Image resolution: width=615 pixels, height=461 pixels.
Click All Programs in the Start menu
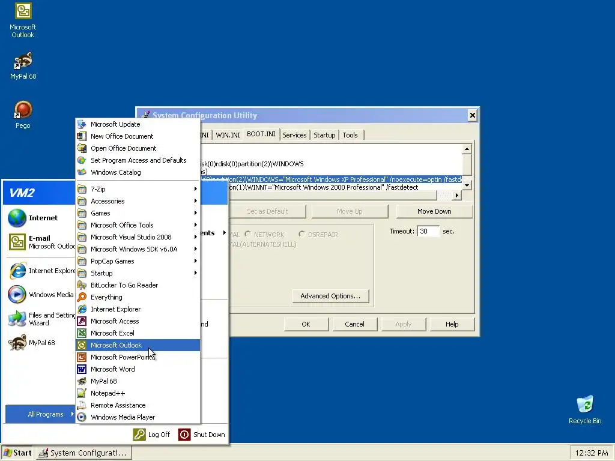click(x=40, y=414)
